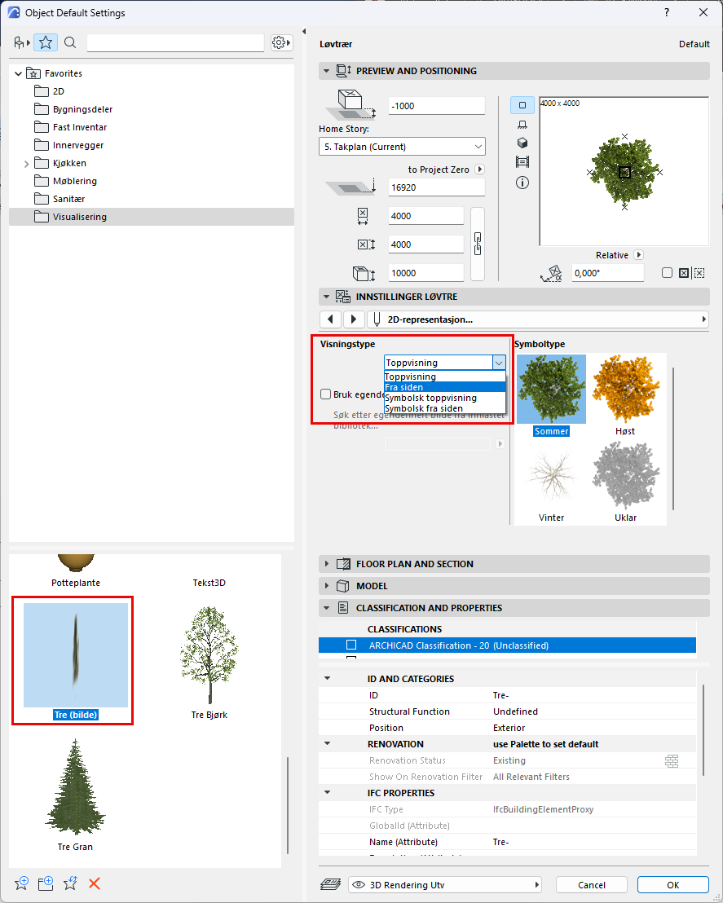Go to next settings page arrow
The width and height of the screenshot is (723, 903).
click(x=354, y=319)
